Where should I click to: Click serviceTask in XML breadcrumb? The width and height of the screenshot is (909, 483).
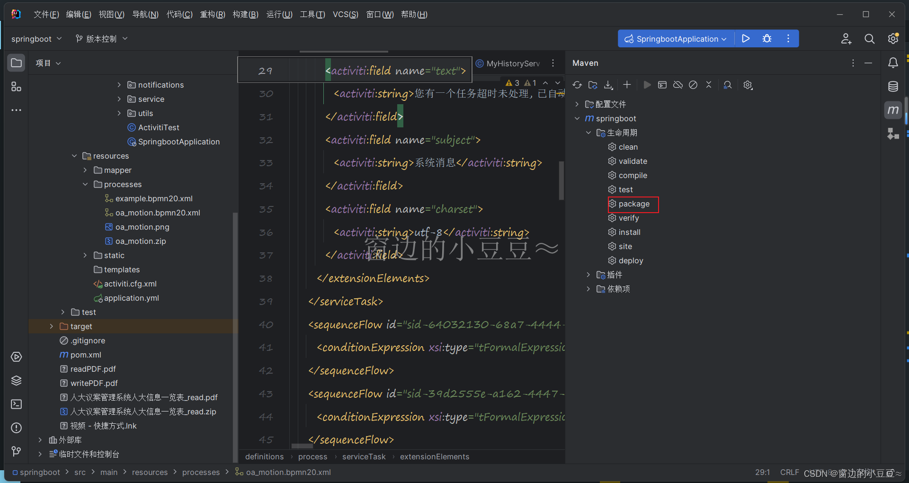click(364, 456)
